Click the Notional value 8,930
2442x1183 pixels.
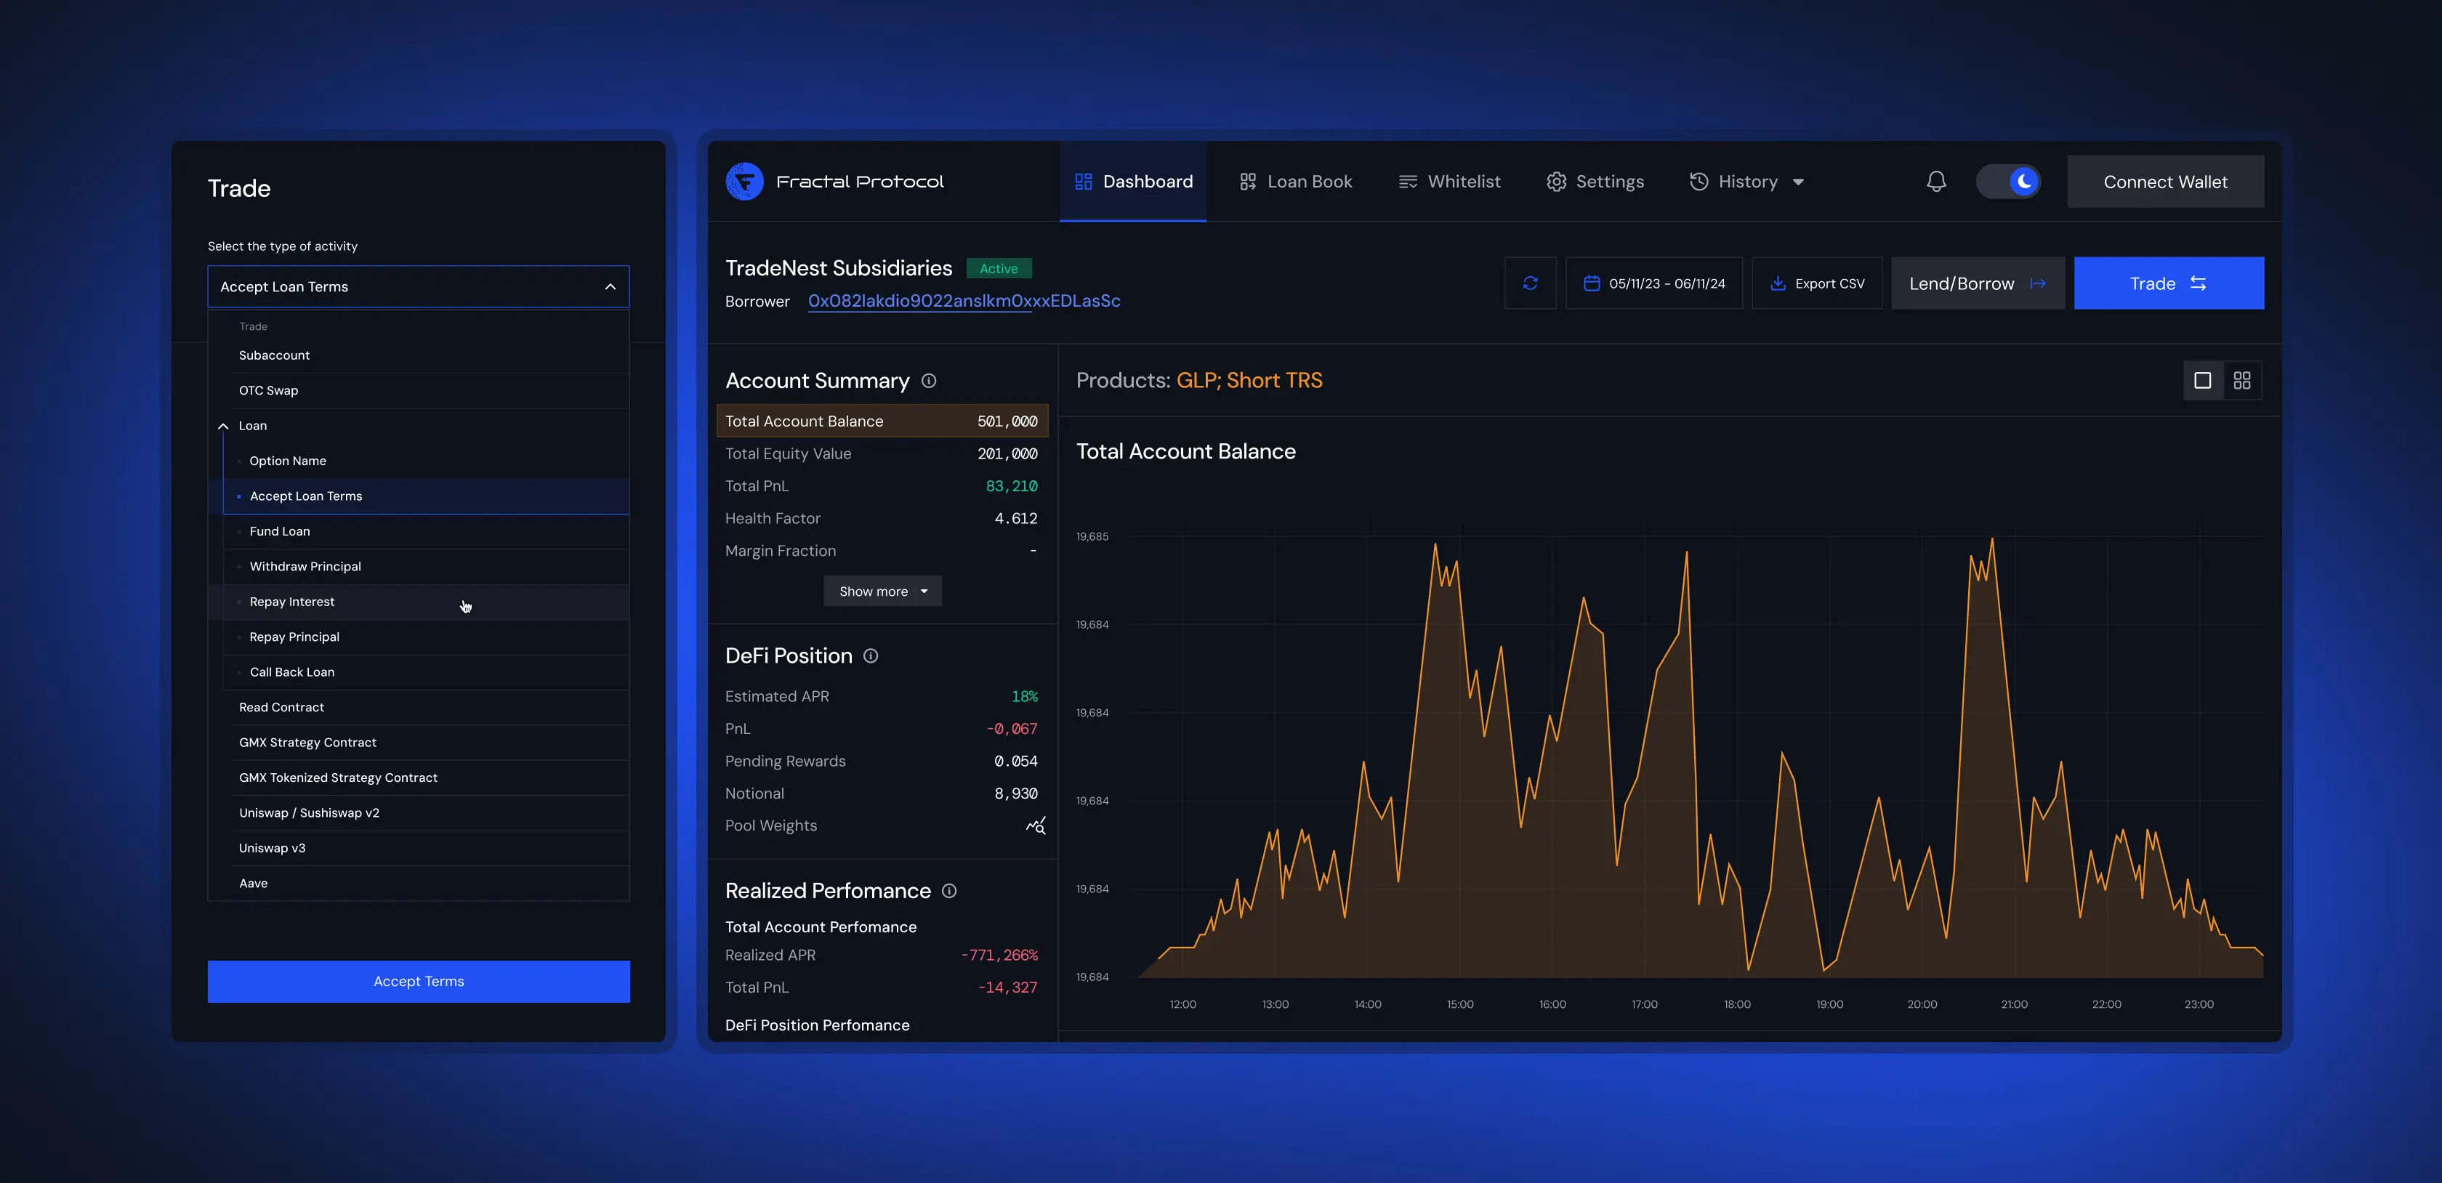(1015, 794)
